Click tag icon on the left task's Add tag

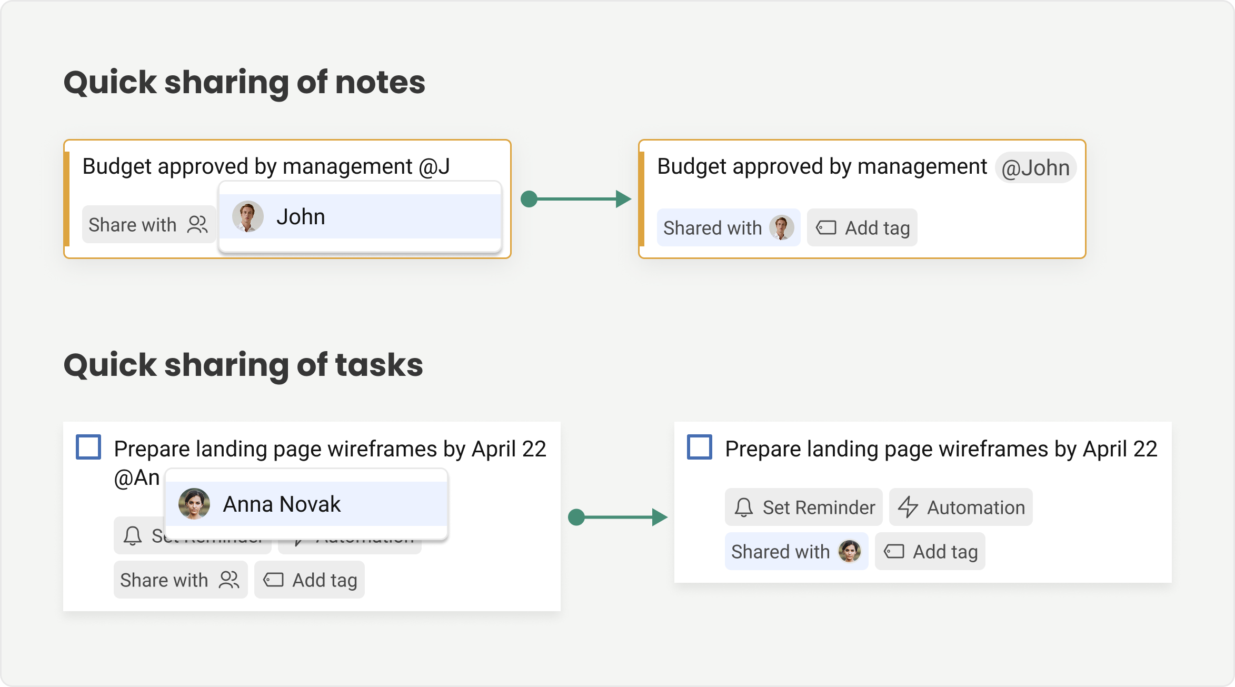coord(273,580)
